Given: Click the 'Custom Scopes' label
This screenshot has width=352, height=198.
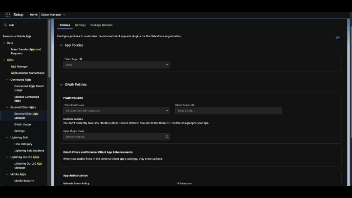Looking at the screenshot, I should [73, 119].
